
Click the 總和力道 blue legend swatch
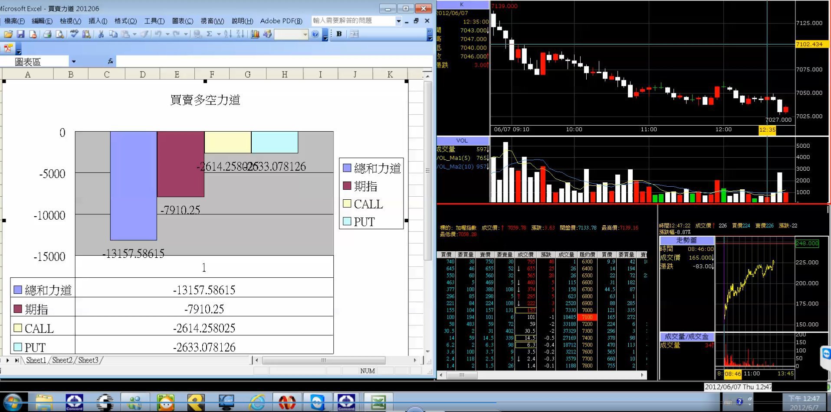click(x=347, y=168)
